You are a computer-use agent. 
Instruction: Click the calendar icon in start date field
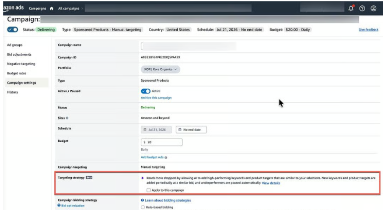(145, 130)
